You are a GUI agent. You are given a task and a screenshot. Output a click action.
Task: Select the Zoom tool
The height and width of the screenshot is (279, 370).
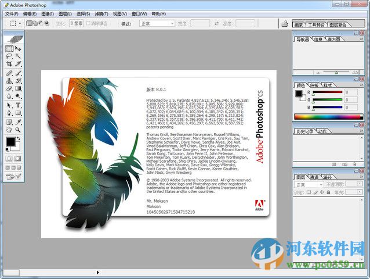18,130
